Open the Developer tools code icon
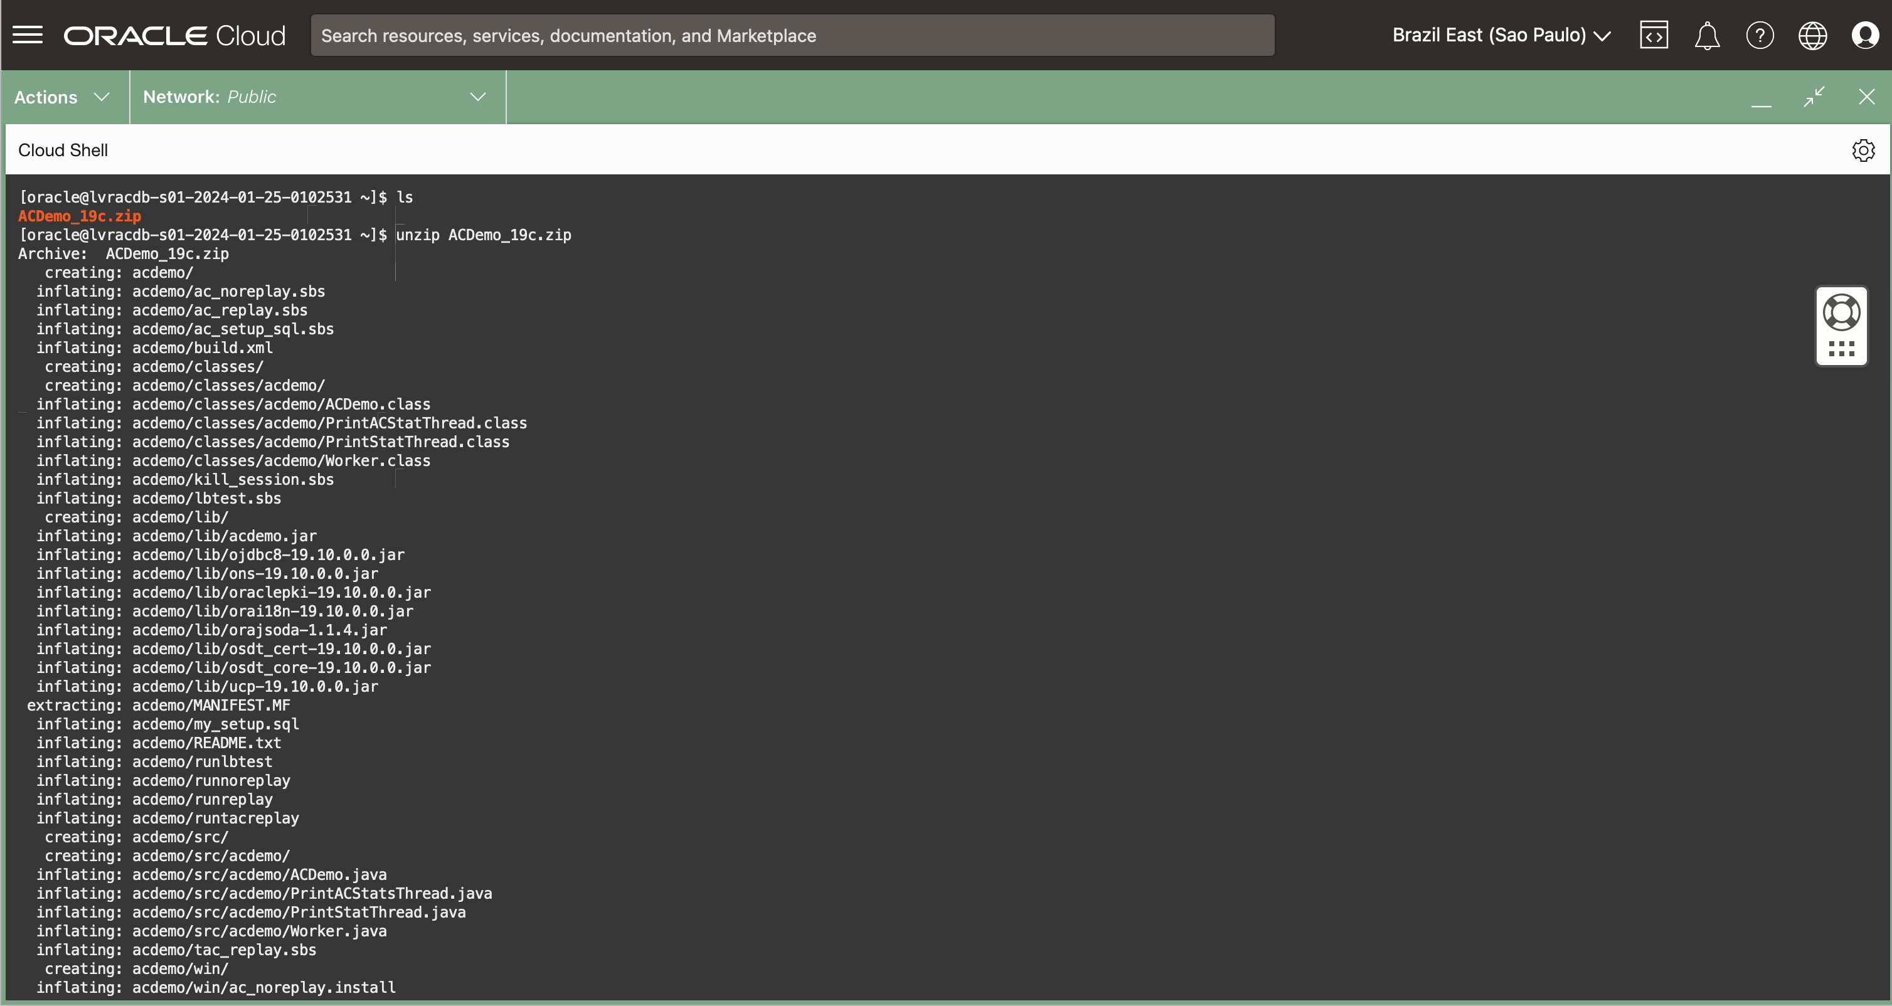Image resolution: width=1892 pixels, height=1006 pixels. point(1653,35)
